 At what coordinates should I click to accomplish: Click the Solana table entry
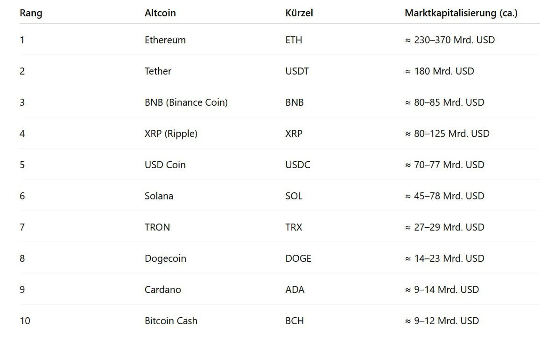coord(159,196)
